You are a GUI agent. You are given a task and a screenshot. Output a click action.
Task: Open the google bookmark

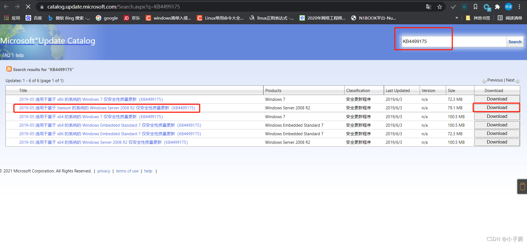[x=107, y=18]
